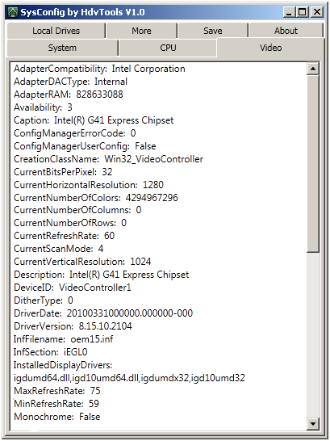Click DriverVersion: 8.15.10.2104 line
Viewport: 330px width, 441px height.
[73, 326]
